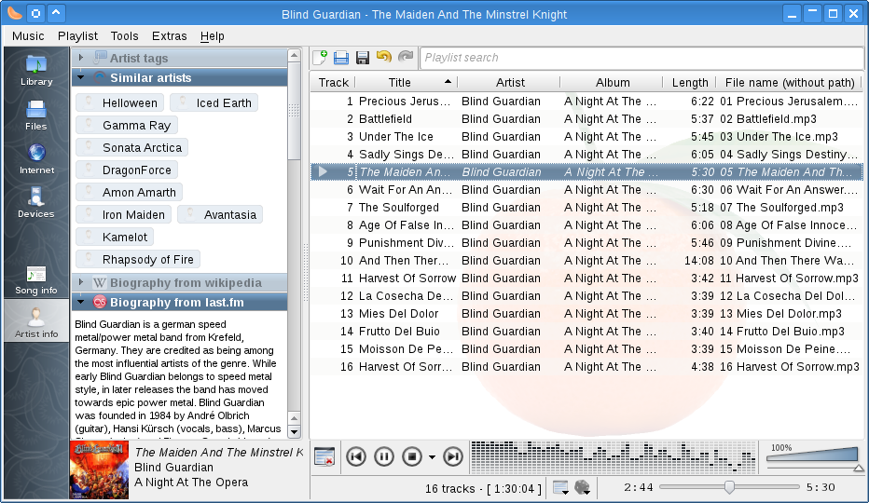
Task: Open the Playlist menu
Action: [x=77, y=36]
